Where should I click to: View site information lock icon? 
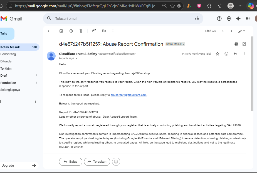[11, 6]
